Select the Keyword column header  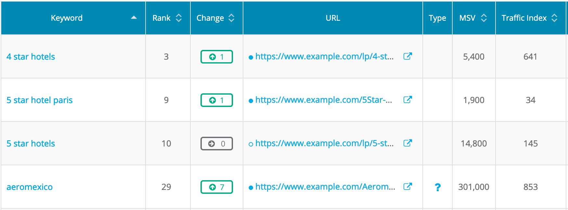coord(66,18)
